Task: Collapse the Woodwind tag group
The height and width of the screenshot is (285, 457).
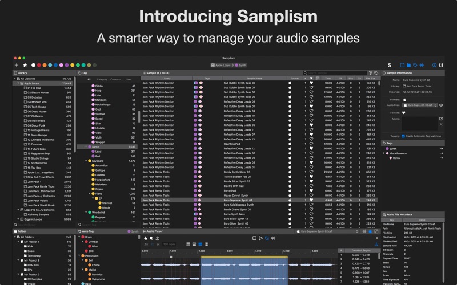Action: 86,212
